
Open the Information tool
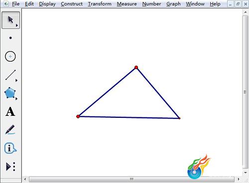click(10, 148)
